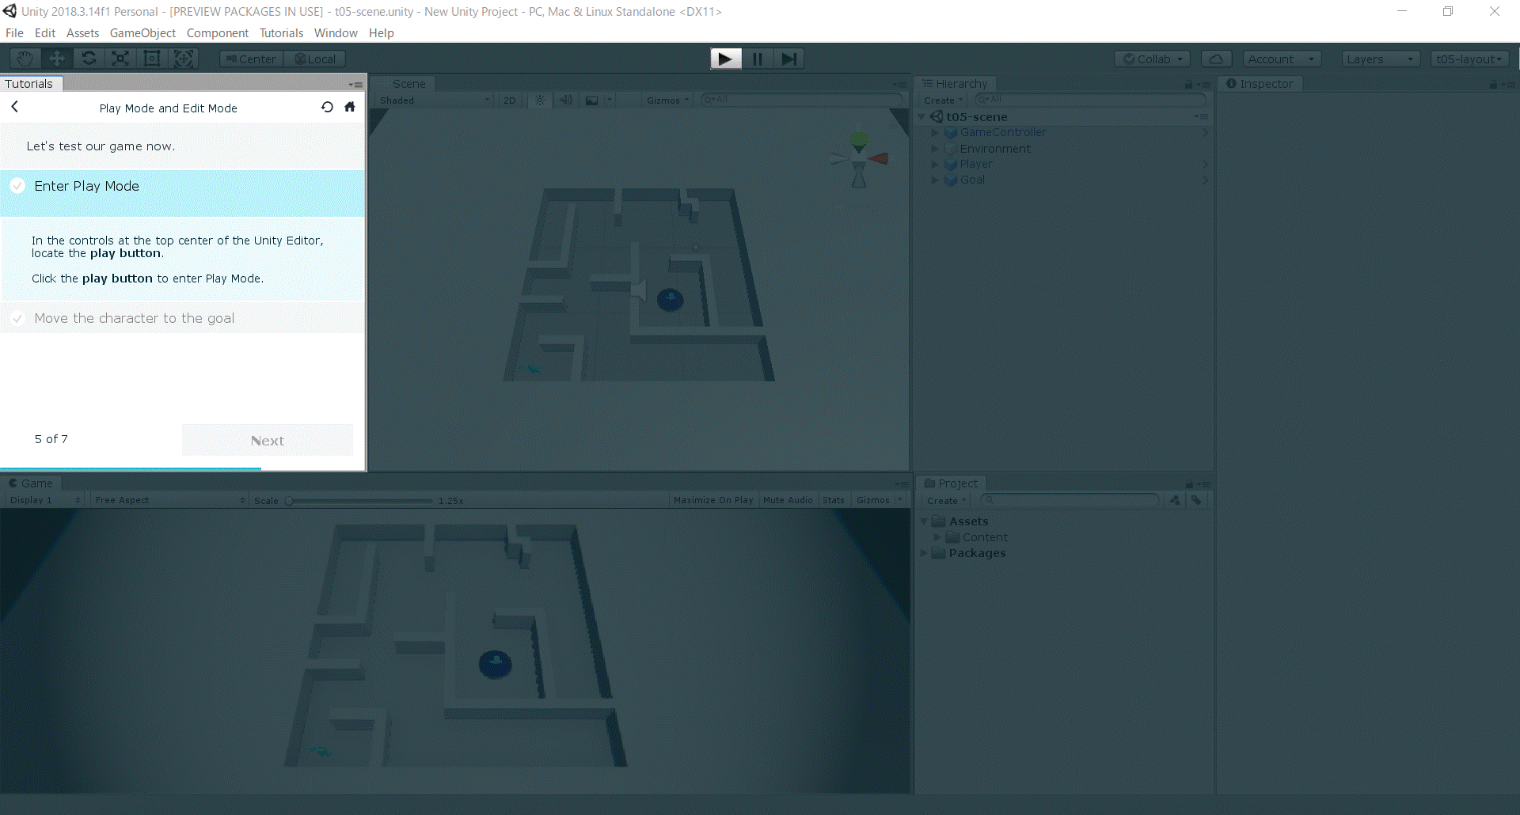The image size is (1520, 815).
Task: Open the Component menu
Action: coord(218,32)
